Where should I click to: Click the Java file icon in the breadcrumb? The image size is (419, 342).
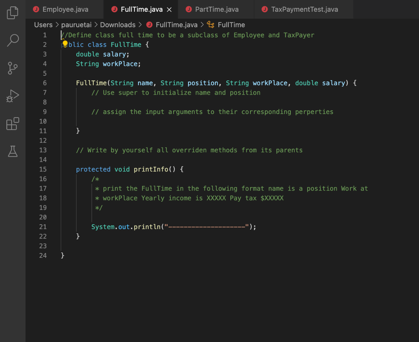(149, 25)
